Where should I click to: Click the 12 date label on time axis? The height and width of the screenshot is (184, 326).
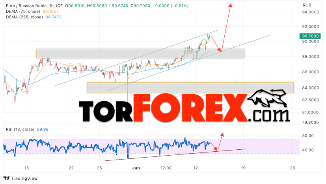[x=196, y=168]
